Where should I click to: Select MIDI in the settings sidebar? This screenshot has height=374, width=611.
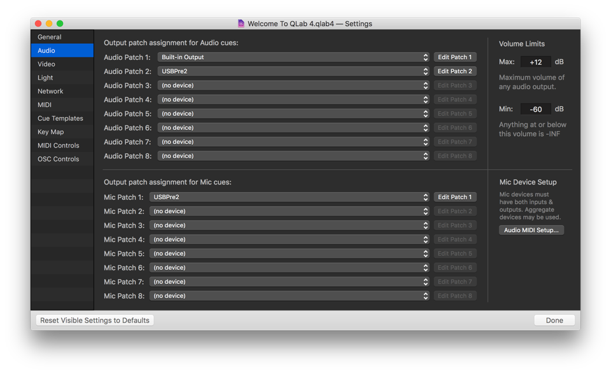point(45,105)
